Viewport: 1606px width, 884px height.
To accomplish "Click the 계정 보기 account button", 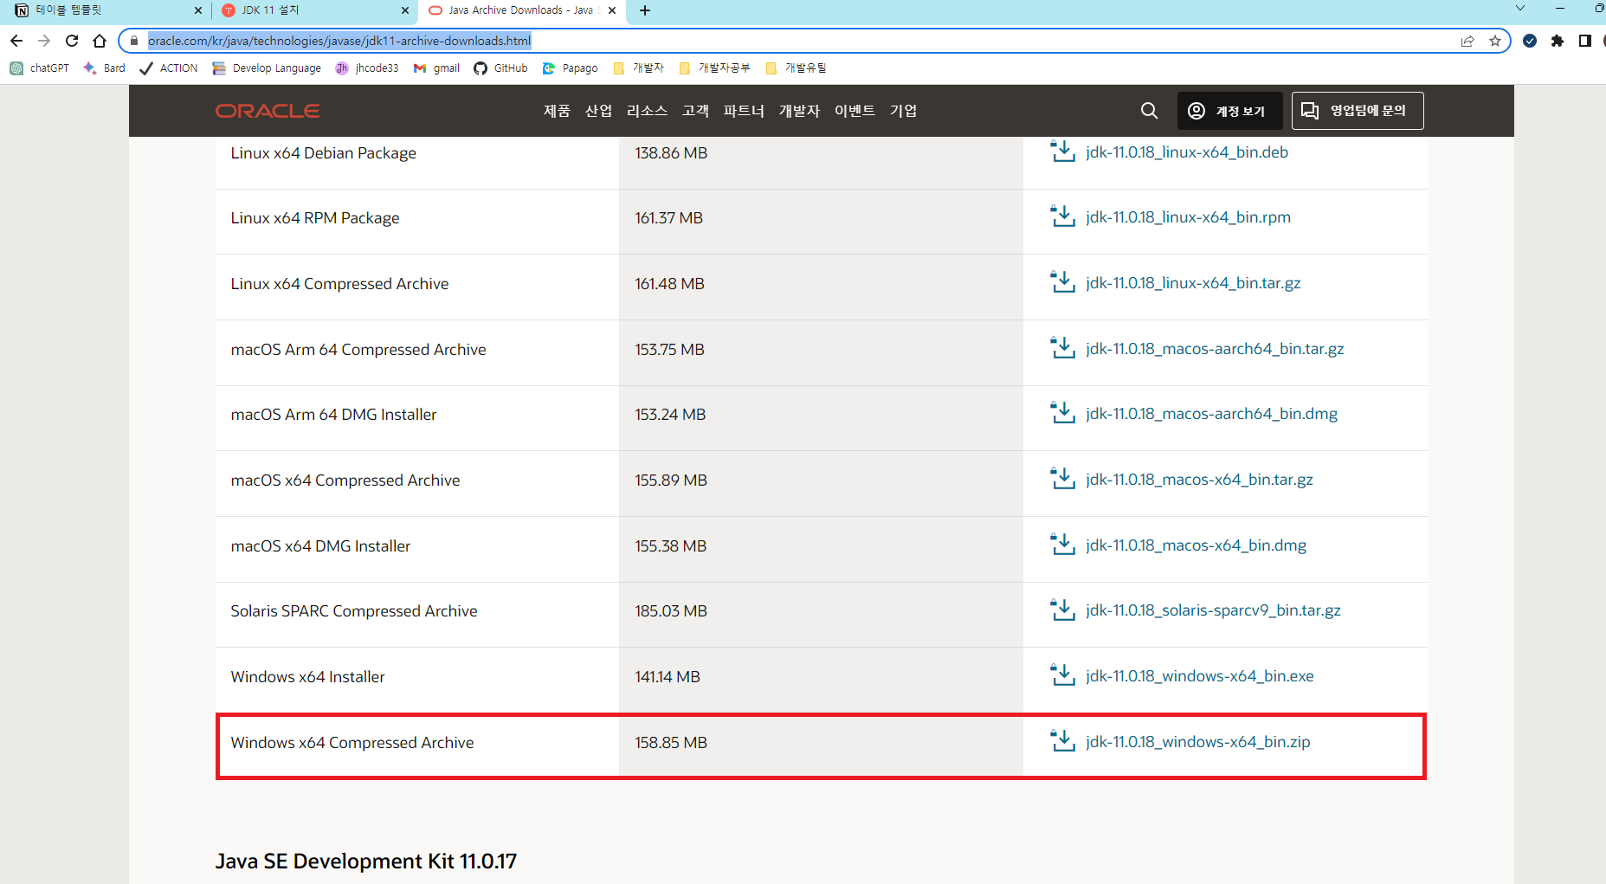I will tap(1229, 111).
